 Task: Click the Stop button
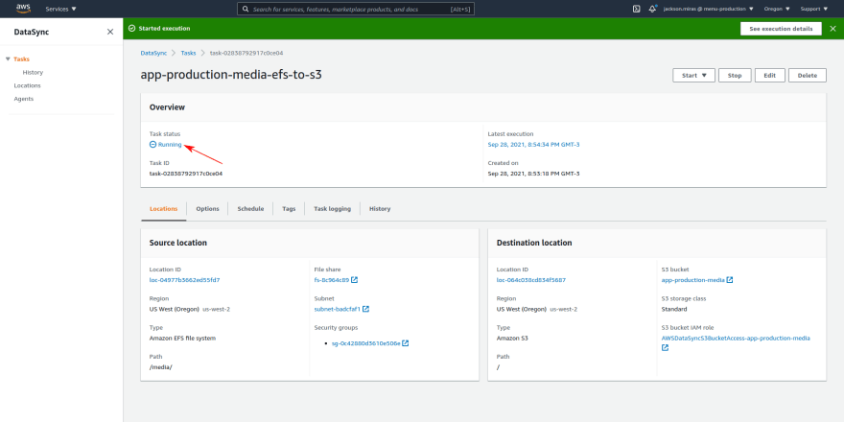[735, 76]
